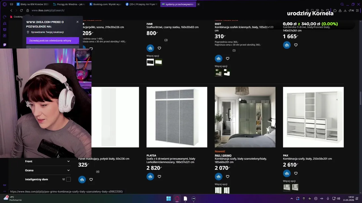Open the PLATSA sliding-door wardrobe image
Image resolution: width=362 pixels, height=203 pixels.
point(177,117)
